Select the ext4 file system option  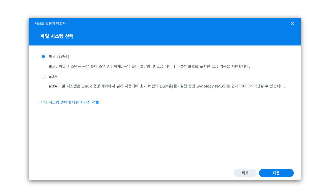coord(43,76)
